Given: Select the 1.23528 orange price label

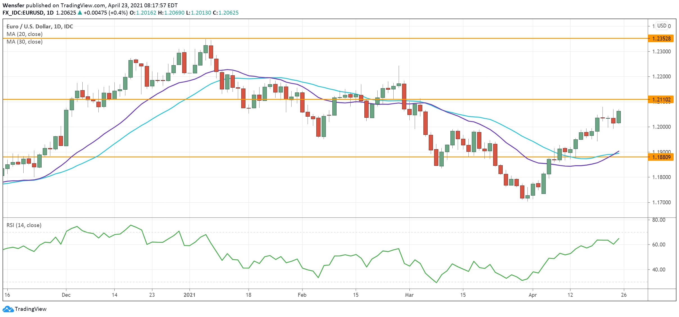Looking at the screenshot, I should tap(661, 39).
